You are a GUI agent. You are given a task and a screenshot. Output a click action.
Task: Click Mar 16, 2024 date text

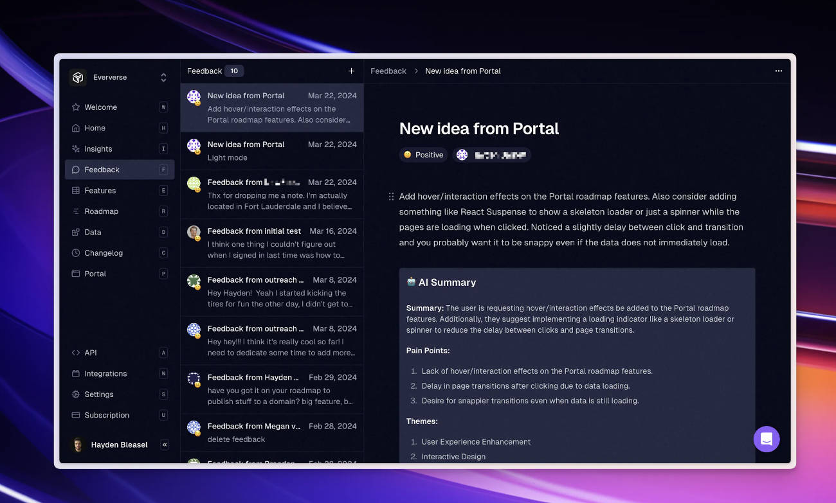(x=333, y=231)
